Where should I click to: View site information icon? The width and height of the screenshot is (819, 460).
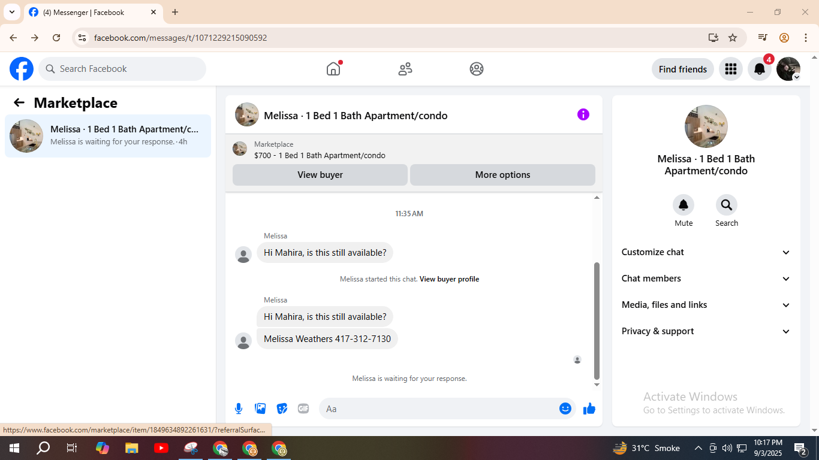tap(82, 38)
